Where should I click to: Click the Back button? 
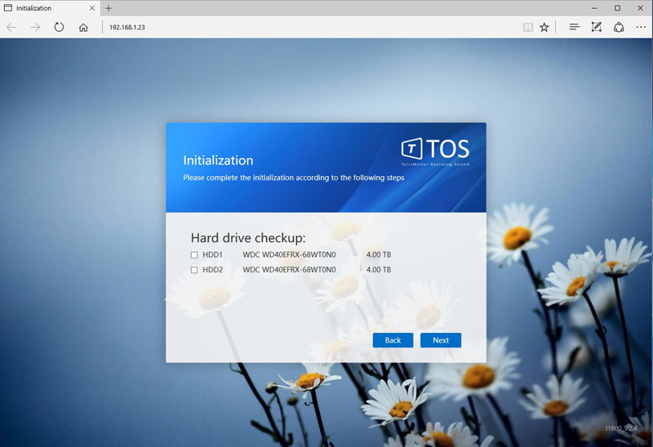pyautogui.click(x=393, y=340)
